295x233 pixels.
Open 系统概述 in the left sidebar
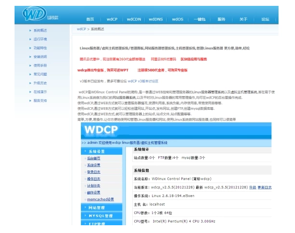click(x=40, y=31)
